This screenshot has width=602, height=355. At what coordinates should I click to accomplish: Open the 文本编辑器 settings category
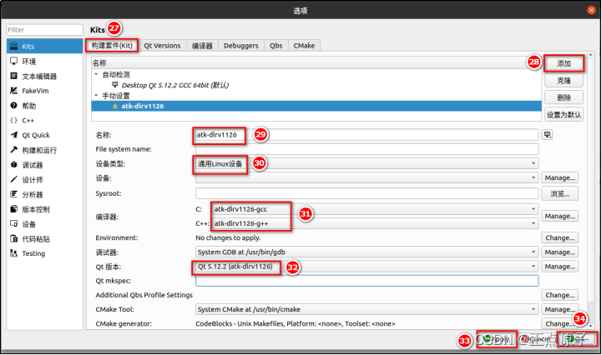tap(44, 77)
